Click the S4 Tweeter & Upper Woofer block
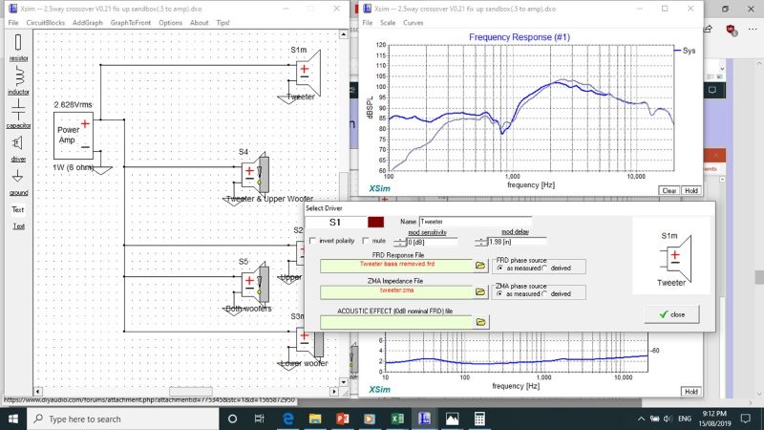The width and height of the screenshot is (764, 430). (255, 173)
